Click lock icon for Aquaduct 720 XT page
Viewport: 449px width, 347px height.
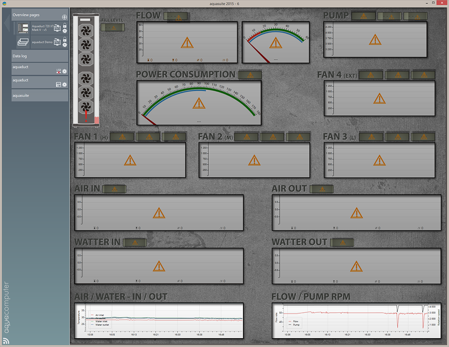(64, 26)
